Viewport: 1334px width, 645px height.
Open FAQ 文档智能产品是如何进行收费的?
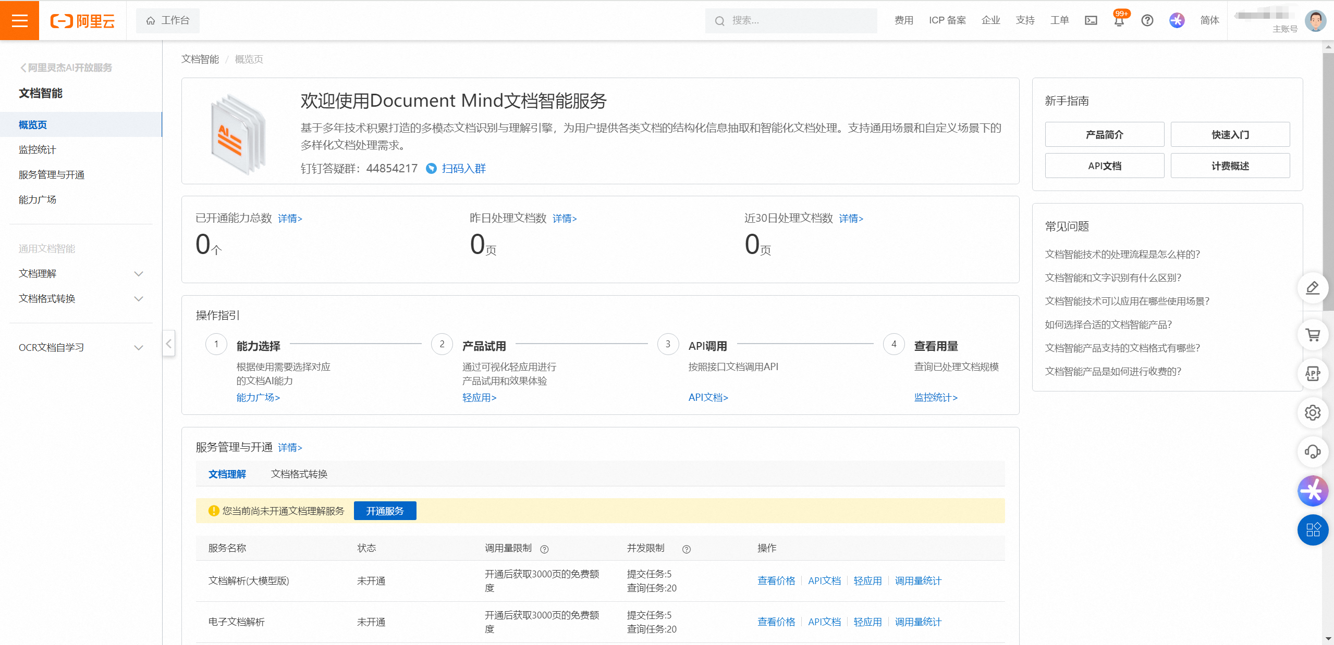coord(1113,371)
